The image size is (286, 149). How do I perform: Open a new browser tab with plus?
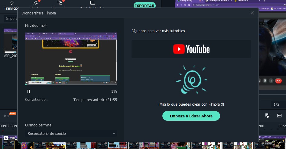pos(264,1)
